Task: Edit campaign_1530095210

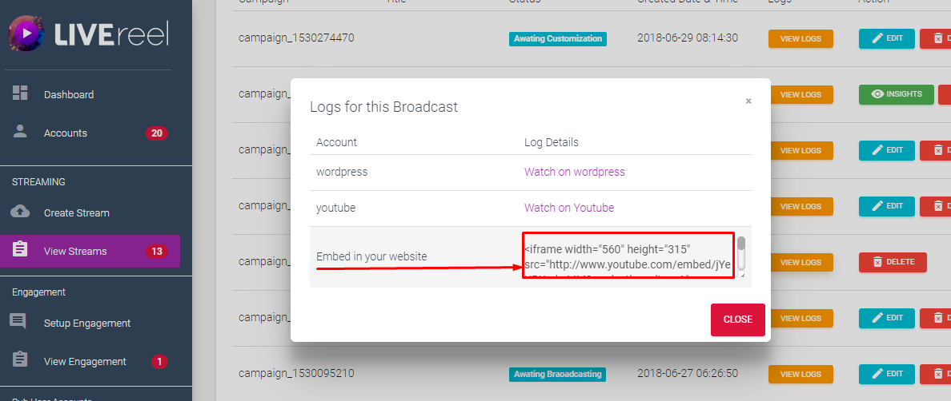Action: click(887, 374)
